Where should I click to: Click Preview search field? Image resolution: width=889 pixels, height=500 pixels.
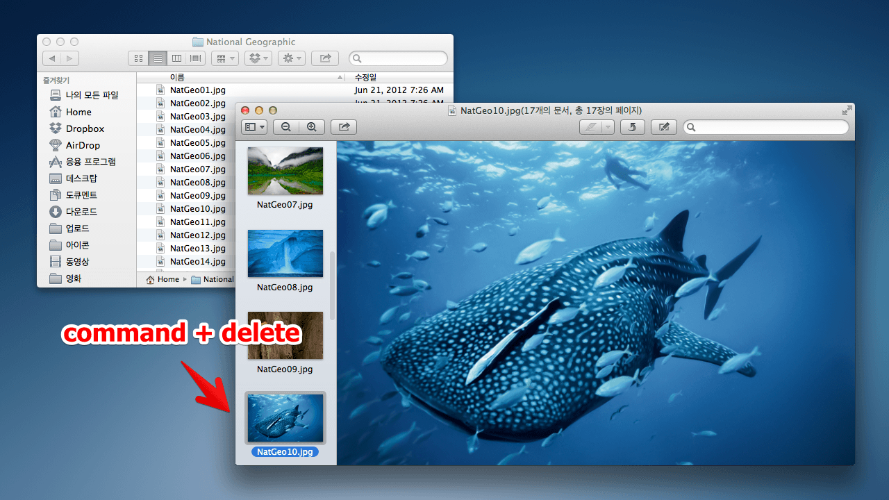click(766, 127)
